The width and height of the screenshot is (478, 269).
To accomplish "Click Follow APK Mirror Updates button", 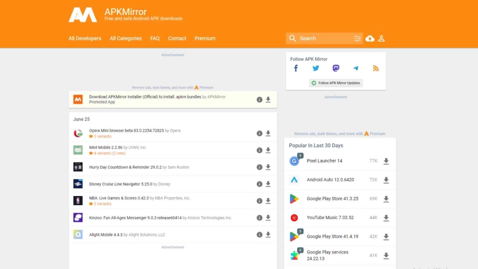I will [x=336, y=83].
